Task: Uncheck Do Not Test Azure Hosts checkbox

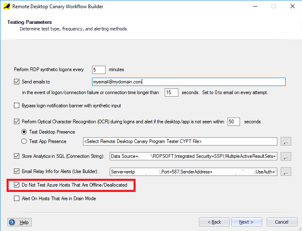Action: click(x=16, y=185)
